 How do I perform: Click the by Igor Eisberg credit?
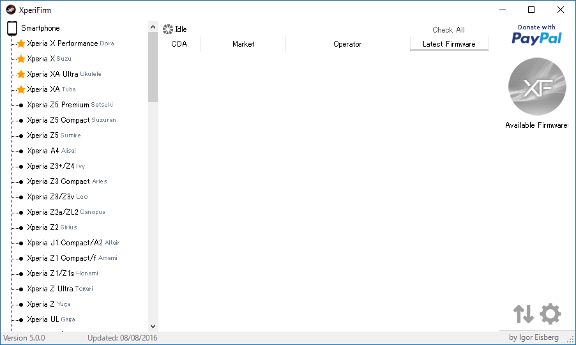(534, 337)
